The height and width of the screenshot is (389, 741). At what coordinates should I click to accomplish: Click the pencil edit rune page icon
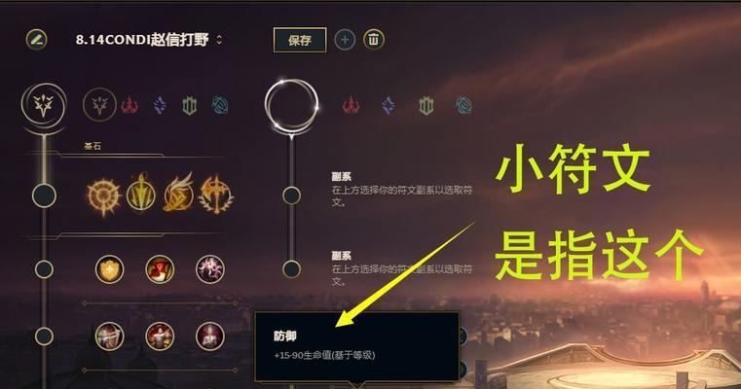coord(36,40)
